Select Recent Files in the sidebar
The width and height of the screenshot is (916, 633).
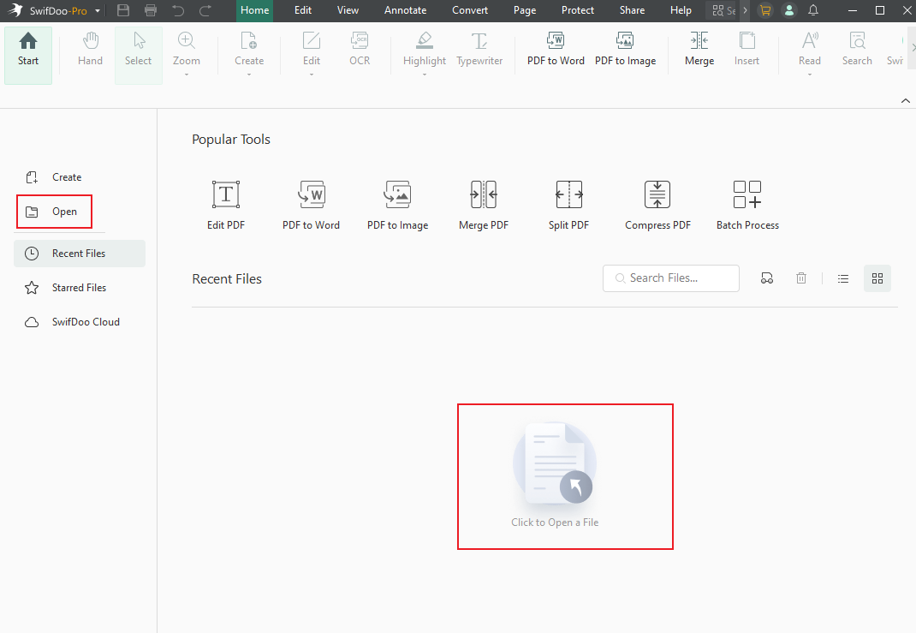click(x=79, y=253)
